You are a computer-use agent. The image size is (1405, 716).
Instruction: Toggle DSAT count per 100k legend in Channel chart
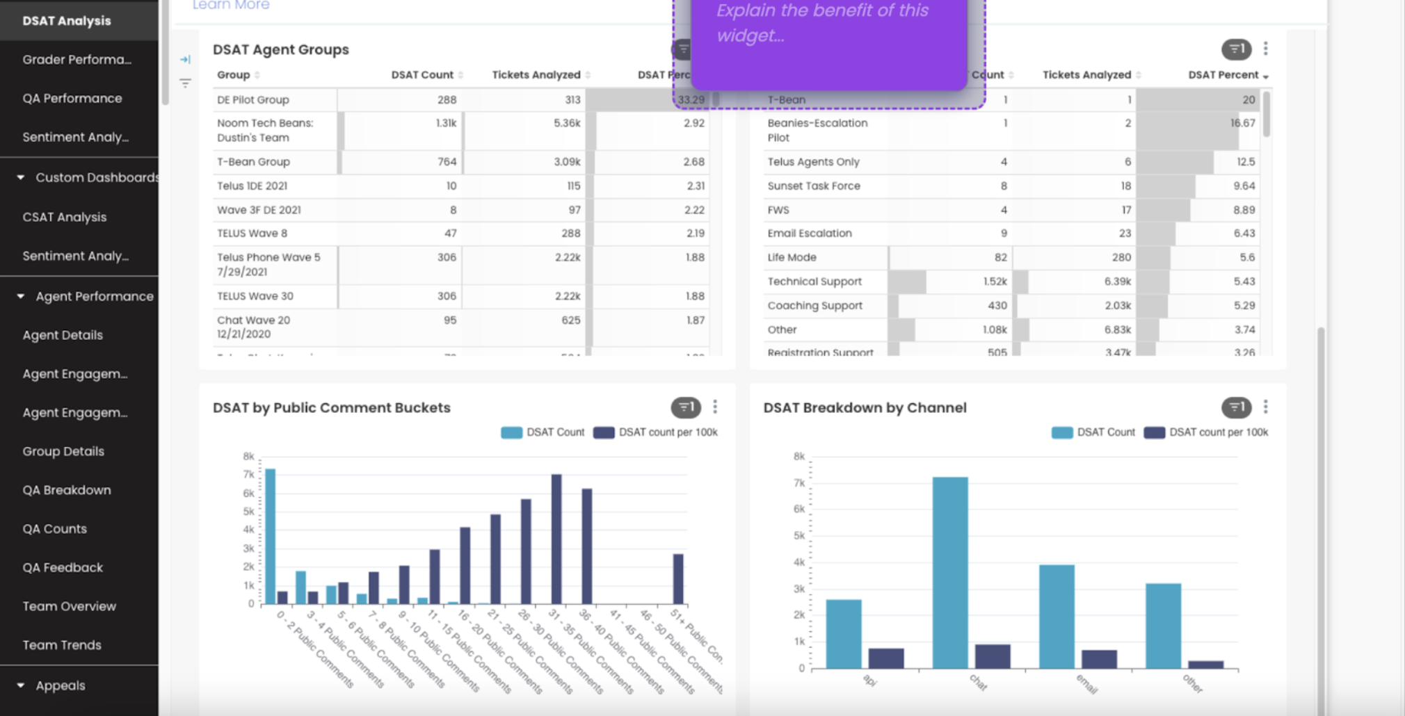coord(1206,432)
